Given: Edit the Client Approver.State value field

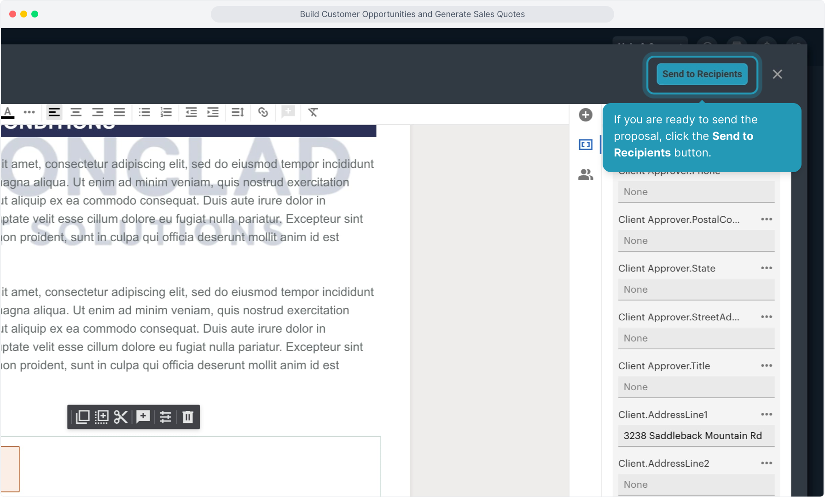Looking at the screenshot, I should point(696,289).
